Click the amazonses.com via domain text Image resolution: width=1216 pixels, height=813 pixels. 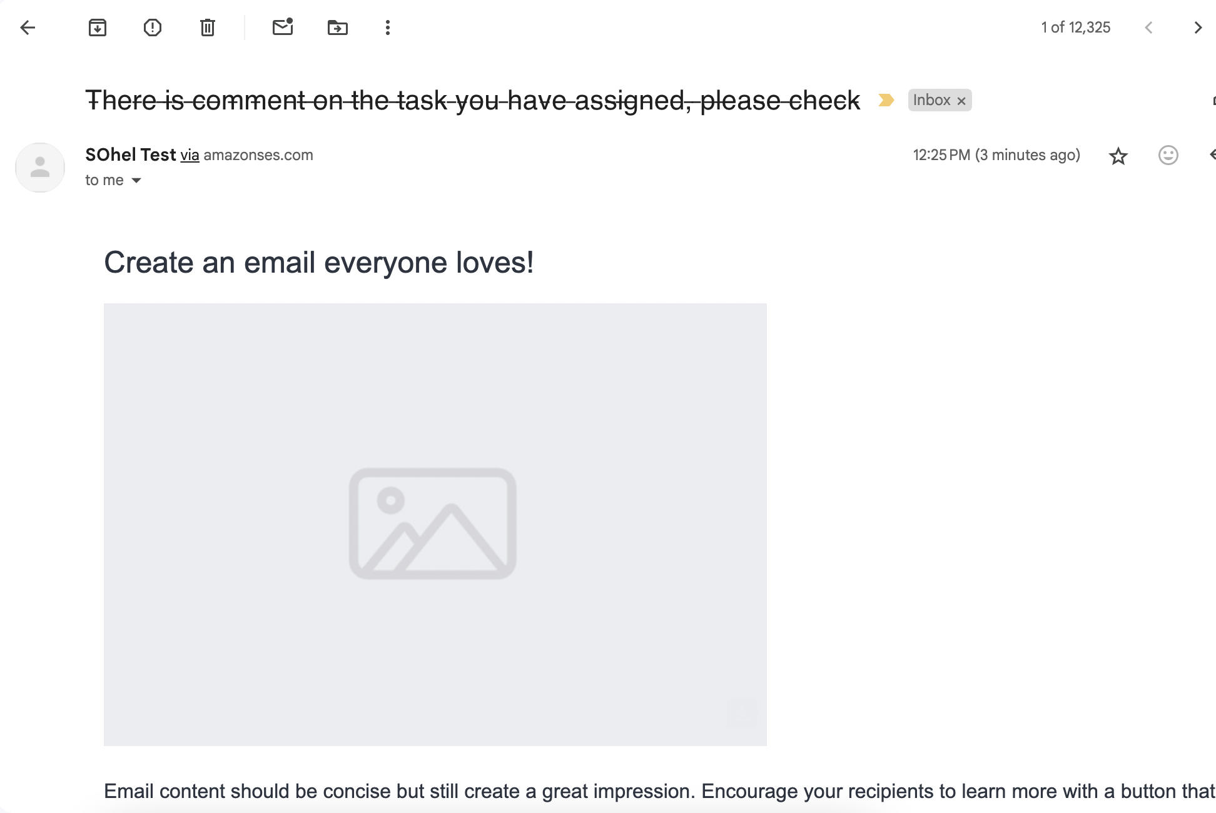258,155
